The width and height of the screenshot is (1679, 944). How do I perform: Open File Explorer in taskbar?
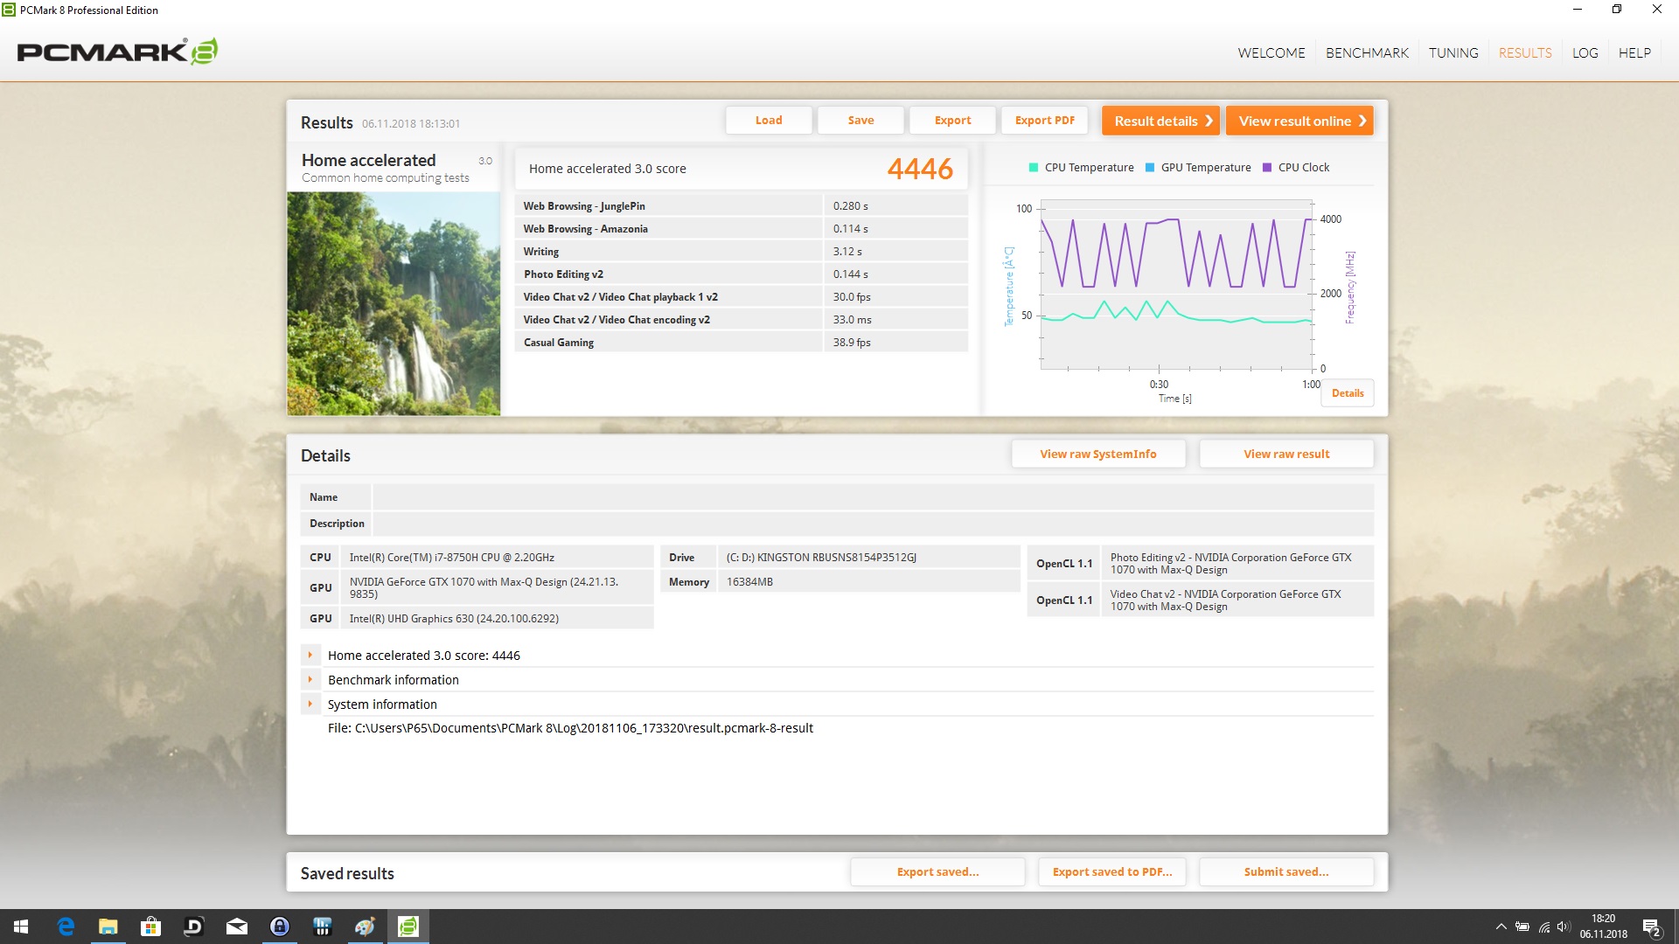click(x=108, y=927)
